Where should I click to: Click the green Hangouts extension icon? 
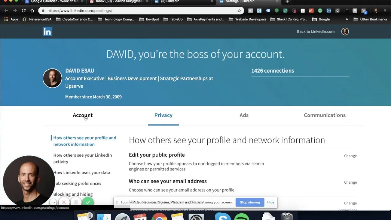276,11
